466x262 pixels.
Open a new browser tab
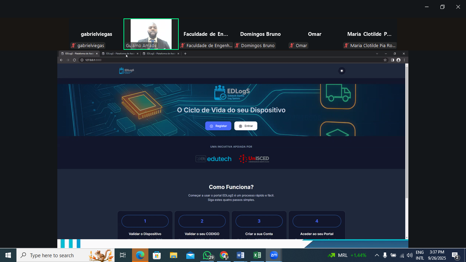(185, 54)
